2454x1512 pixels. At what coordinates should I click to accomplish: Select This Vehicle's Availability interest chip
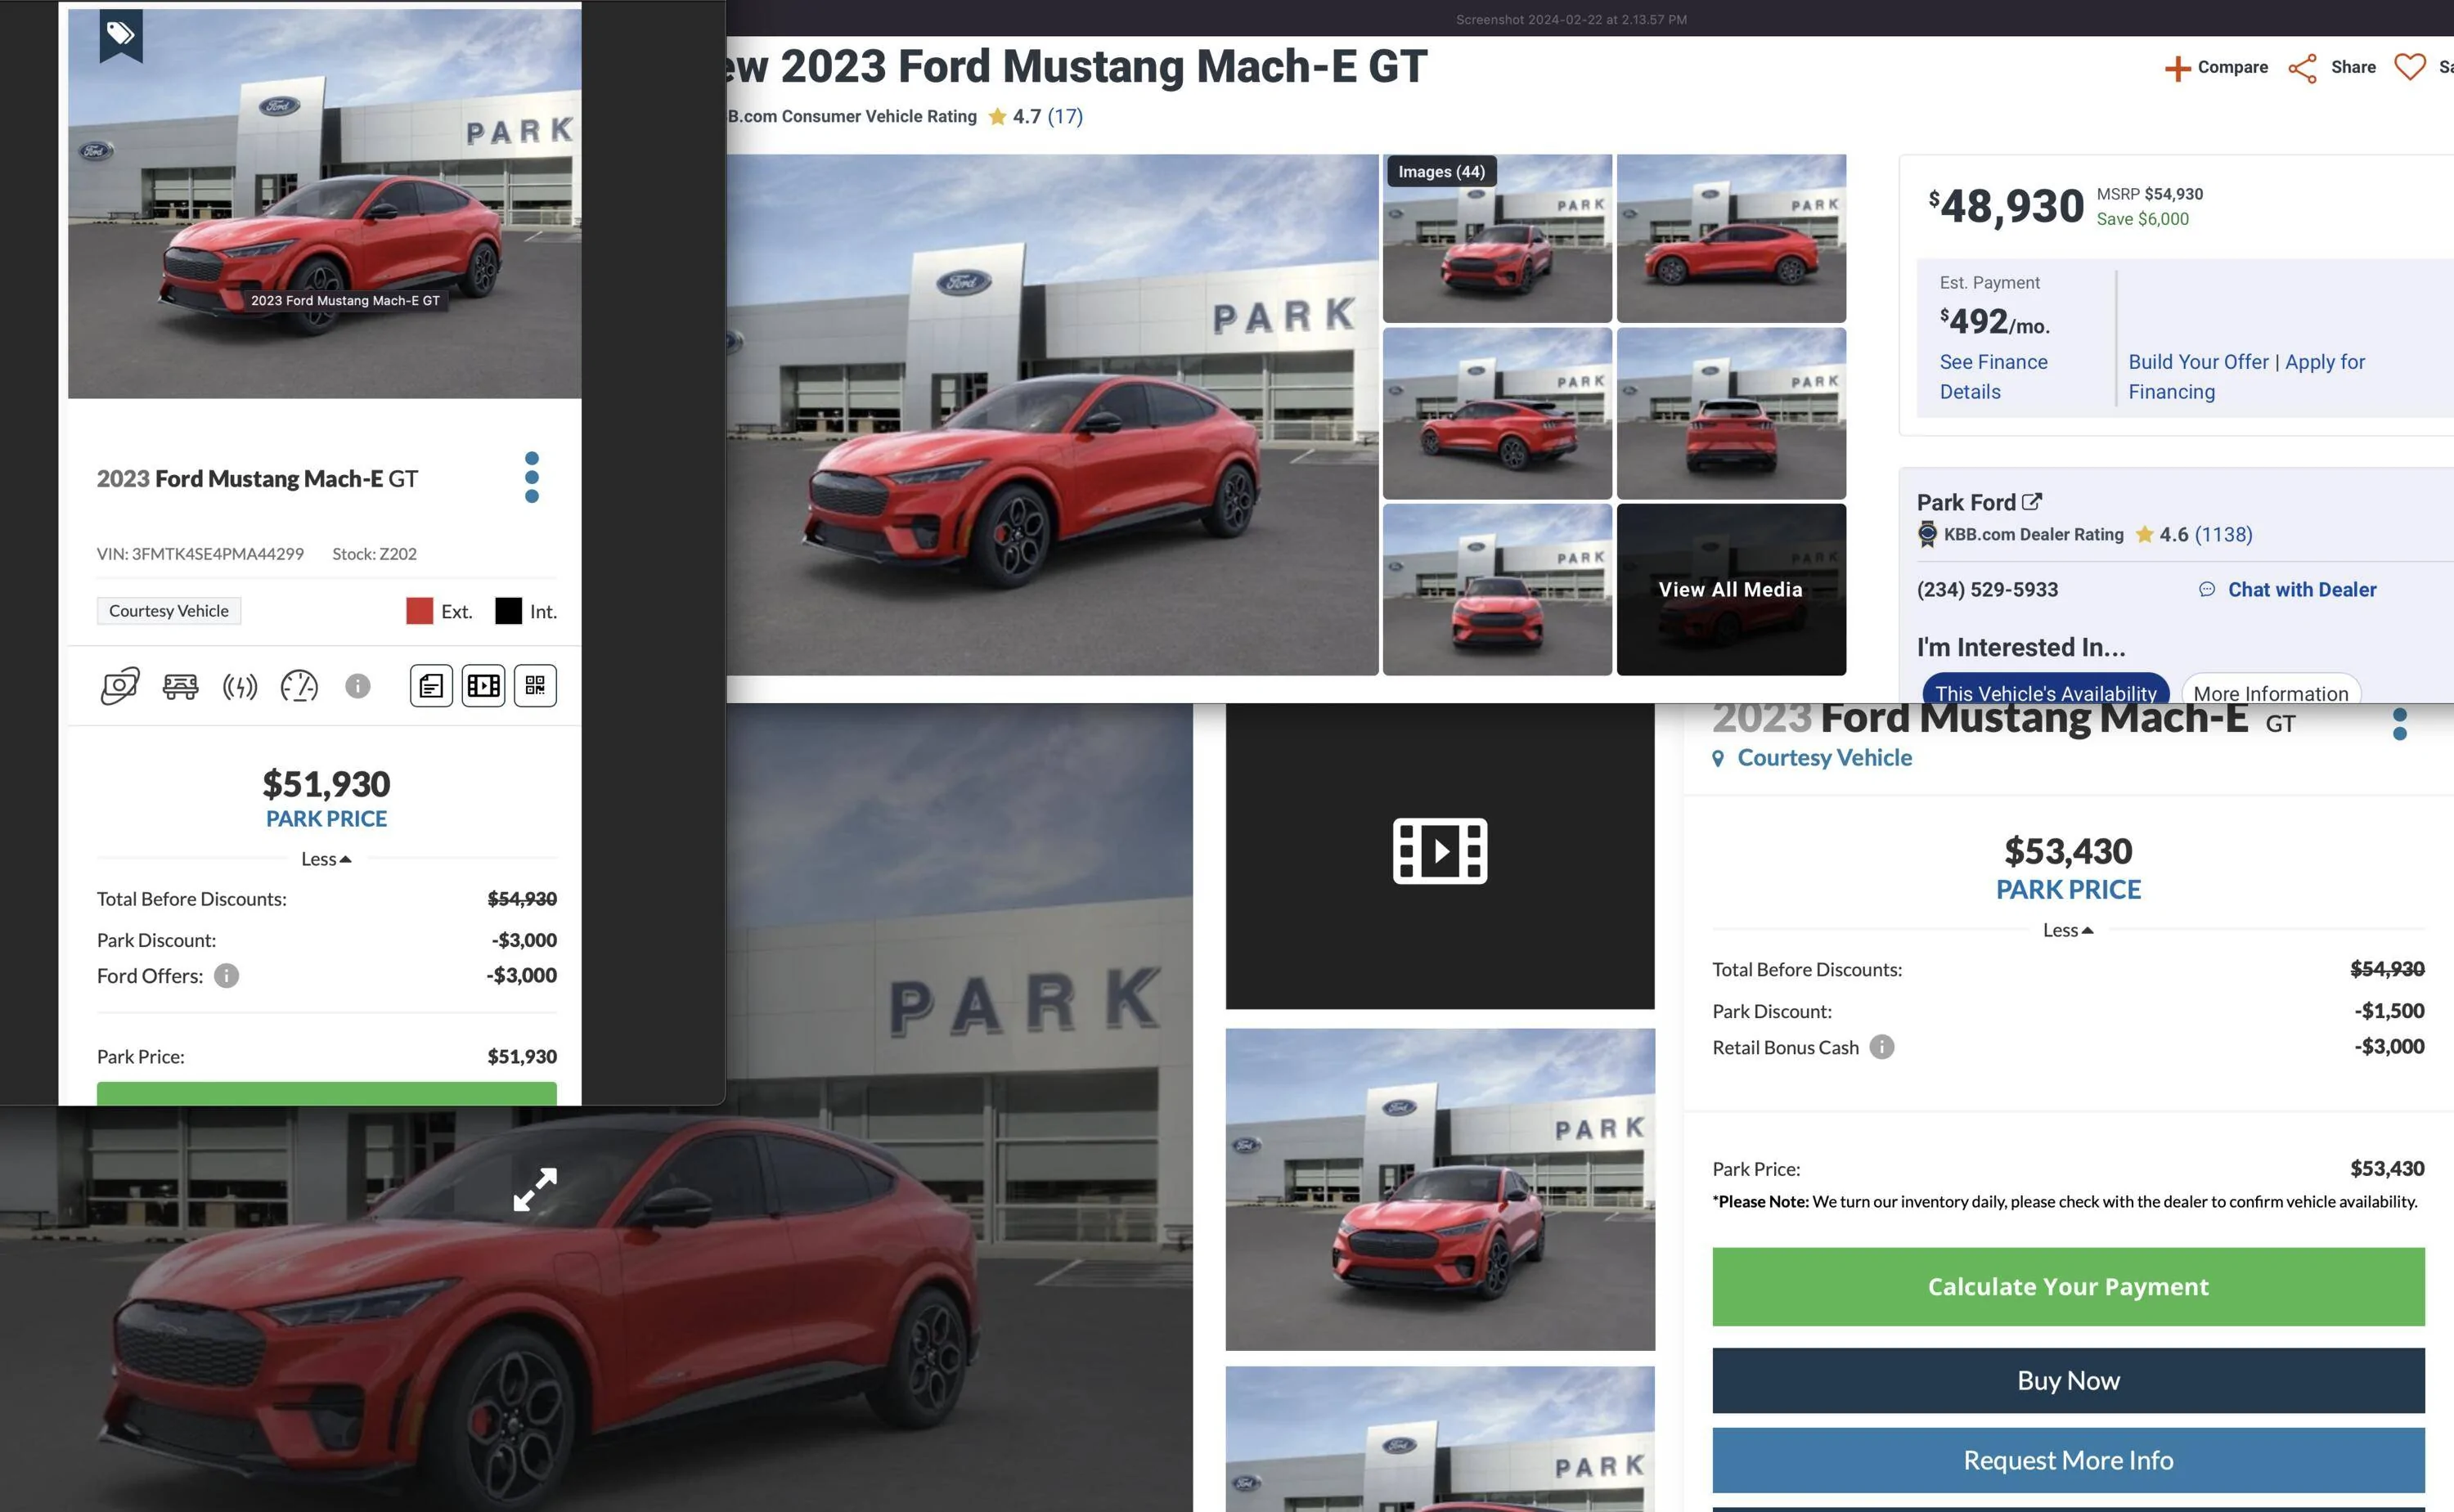2046,689
